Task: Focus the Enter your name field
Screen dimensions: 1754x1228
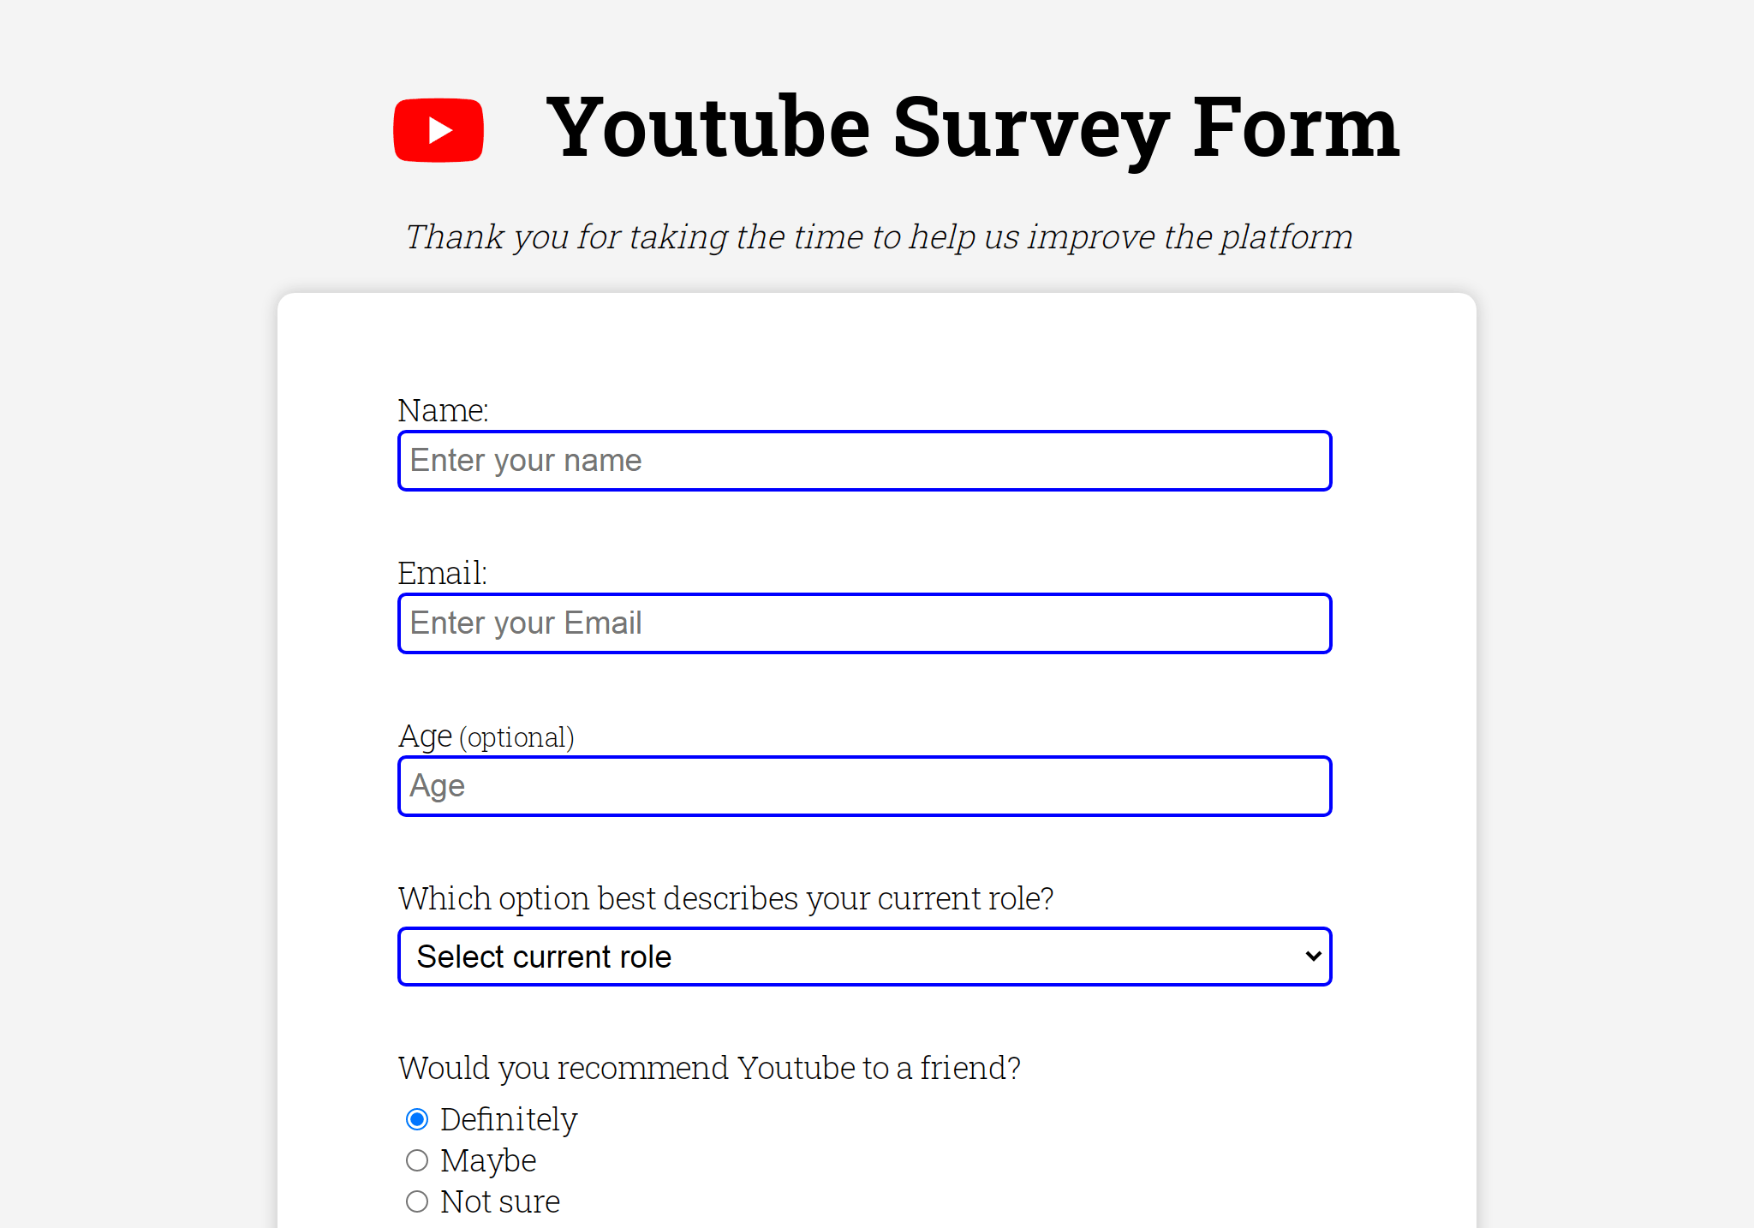Action: coord(864,461)
